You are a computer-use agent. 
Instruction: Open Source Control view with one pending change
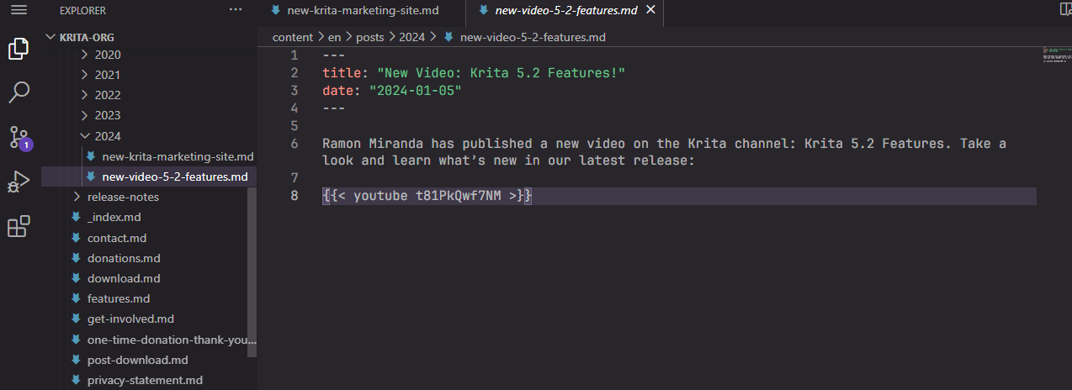point(19,137)
